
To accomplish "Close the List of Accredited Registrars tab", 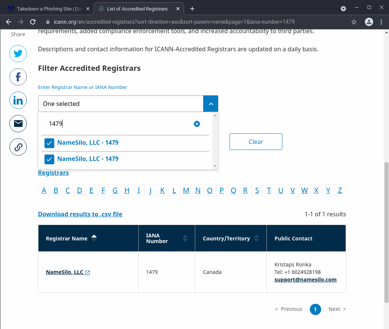I will (178, 9).
